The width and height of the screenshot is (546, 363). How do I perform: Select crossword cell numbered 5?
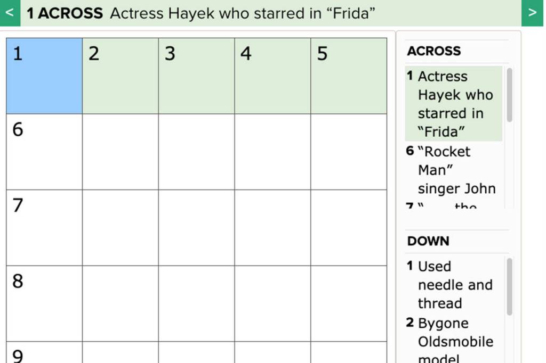(349, 76)
